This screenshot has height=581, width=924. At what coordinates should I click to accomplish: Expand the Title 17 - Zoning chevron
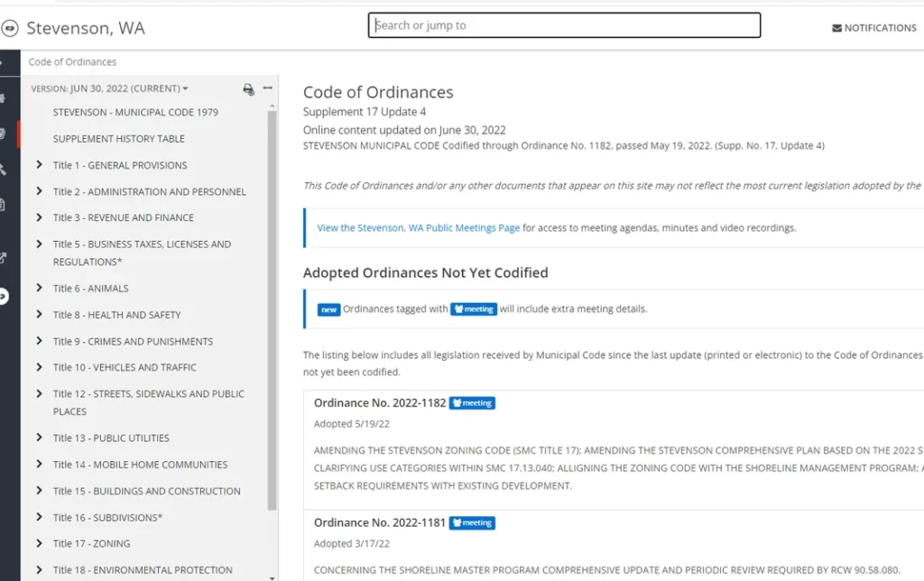pos(39,543)
